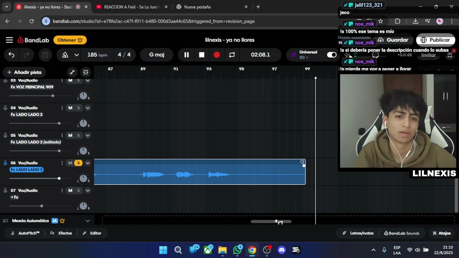
Task: Open the Efectos panel
Action: tap(61, 233)
